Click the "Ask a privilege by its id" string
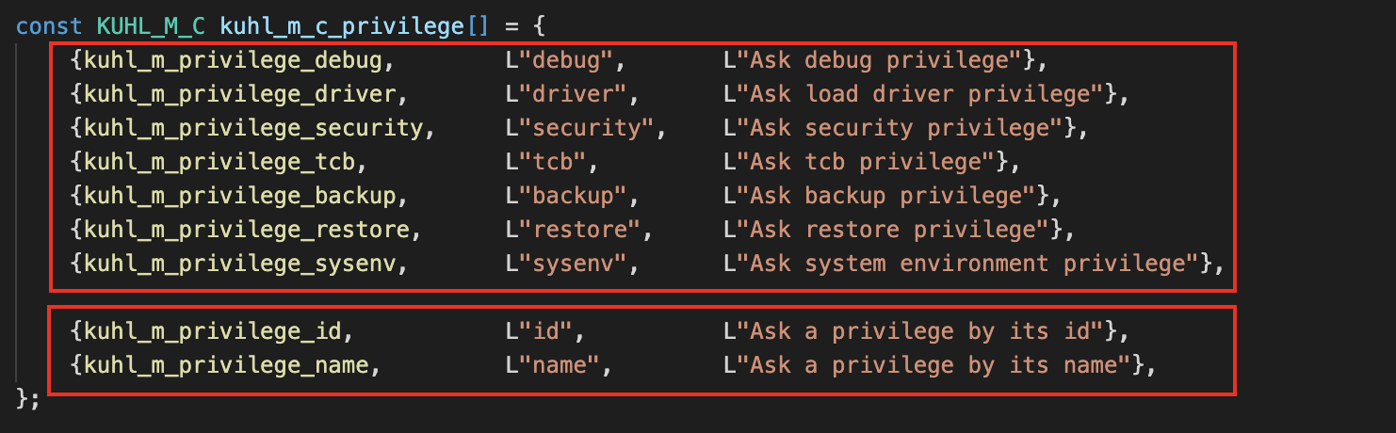1396x433 pixels. (x=920, y=331)
